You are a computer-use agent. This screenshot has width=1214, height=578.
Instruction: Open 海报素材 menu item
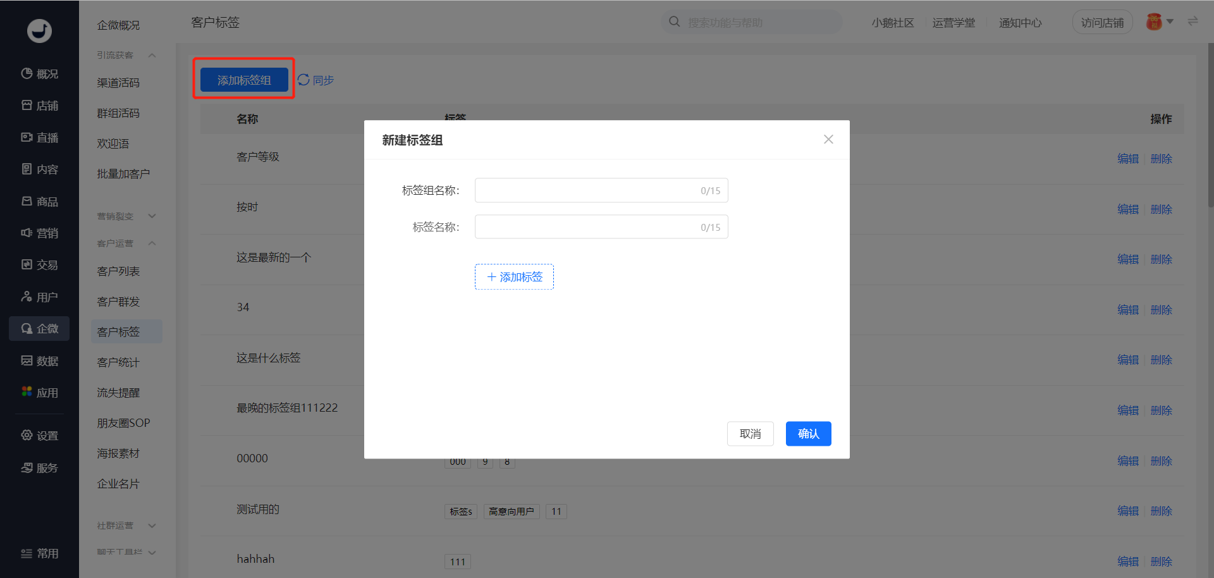click(x=118, y=453)
